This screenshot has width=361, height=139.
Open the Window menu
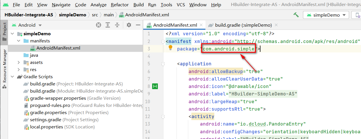click(198, 5)
